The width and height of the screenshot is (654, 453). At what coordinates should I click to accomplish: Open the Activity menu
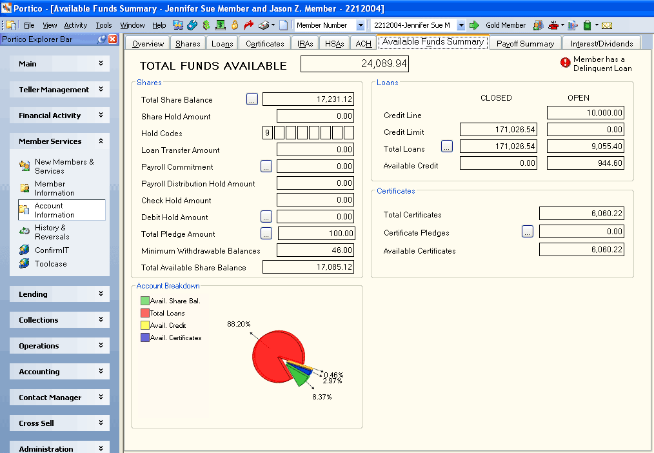point(75,25)
